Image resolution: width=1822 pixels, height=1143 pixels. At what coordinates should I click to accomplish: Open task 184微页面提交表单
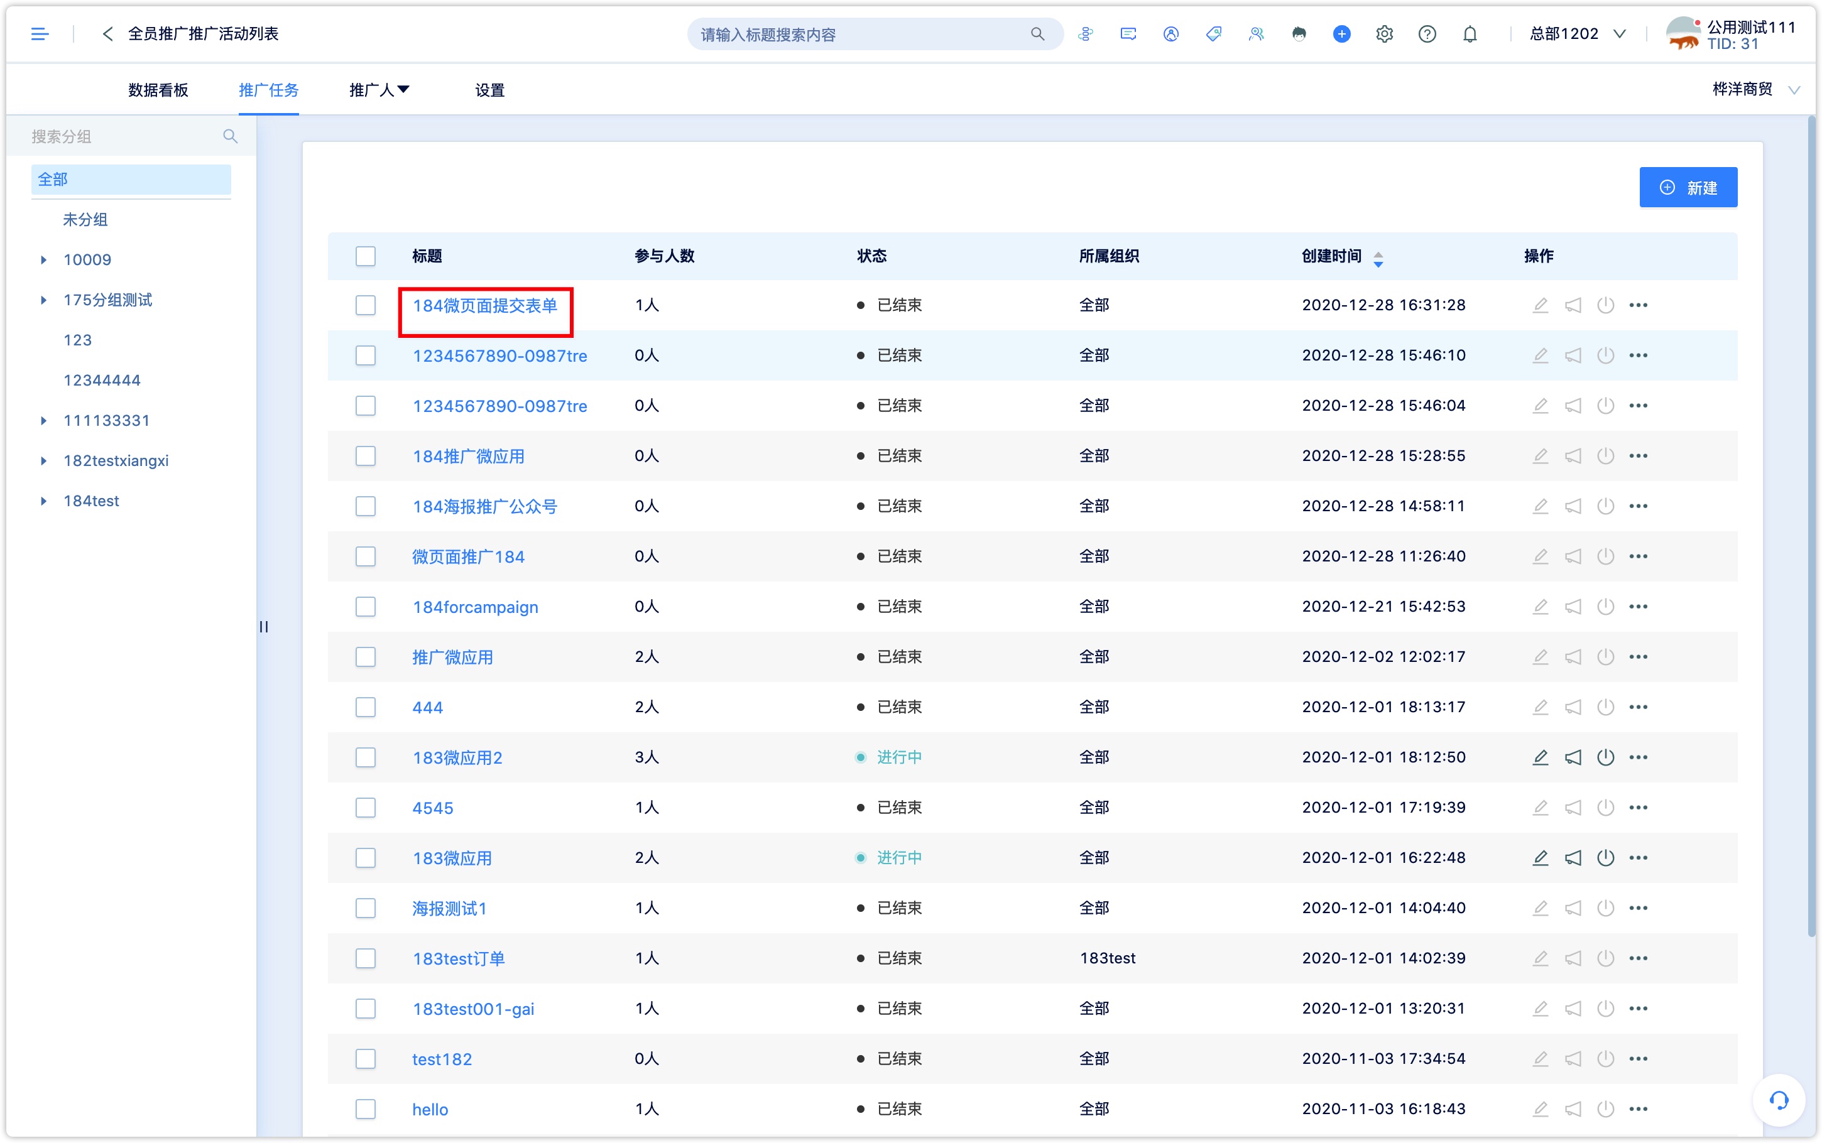(x=484, y=305)
